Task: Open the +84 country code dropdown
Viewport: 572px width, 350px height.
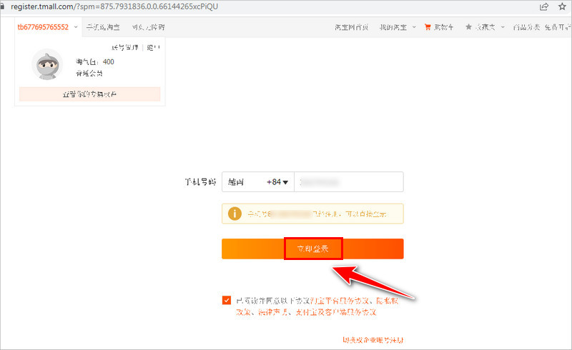Action: pos(277,183)
